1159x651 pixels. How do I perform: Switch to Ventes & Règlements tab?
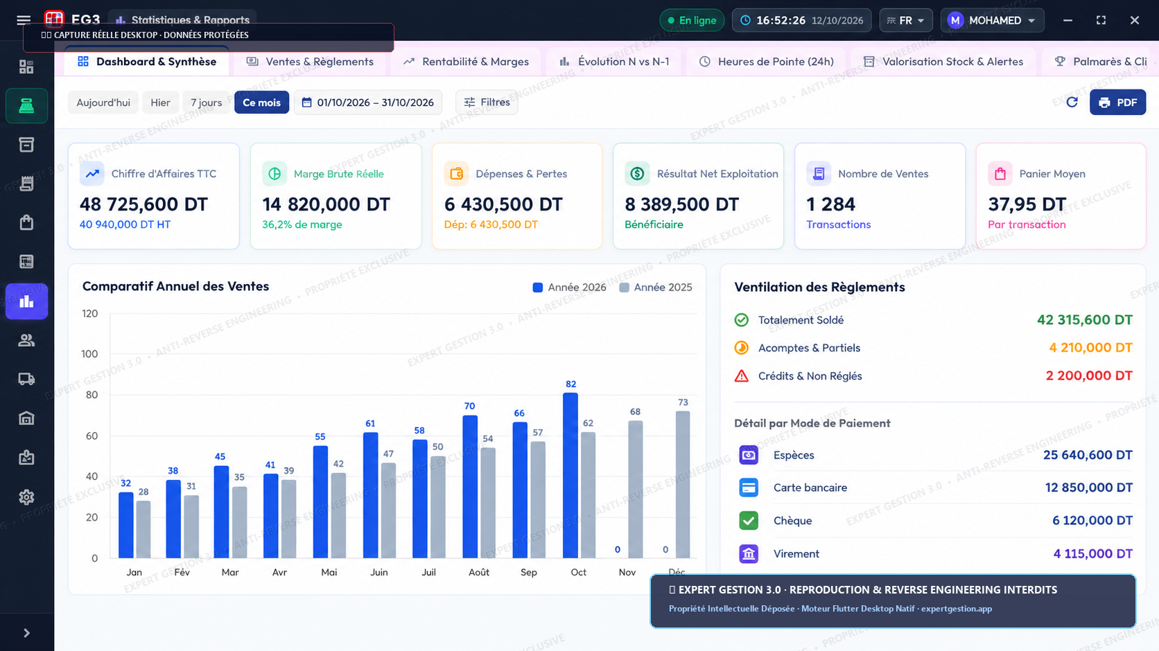[311, 62]
